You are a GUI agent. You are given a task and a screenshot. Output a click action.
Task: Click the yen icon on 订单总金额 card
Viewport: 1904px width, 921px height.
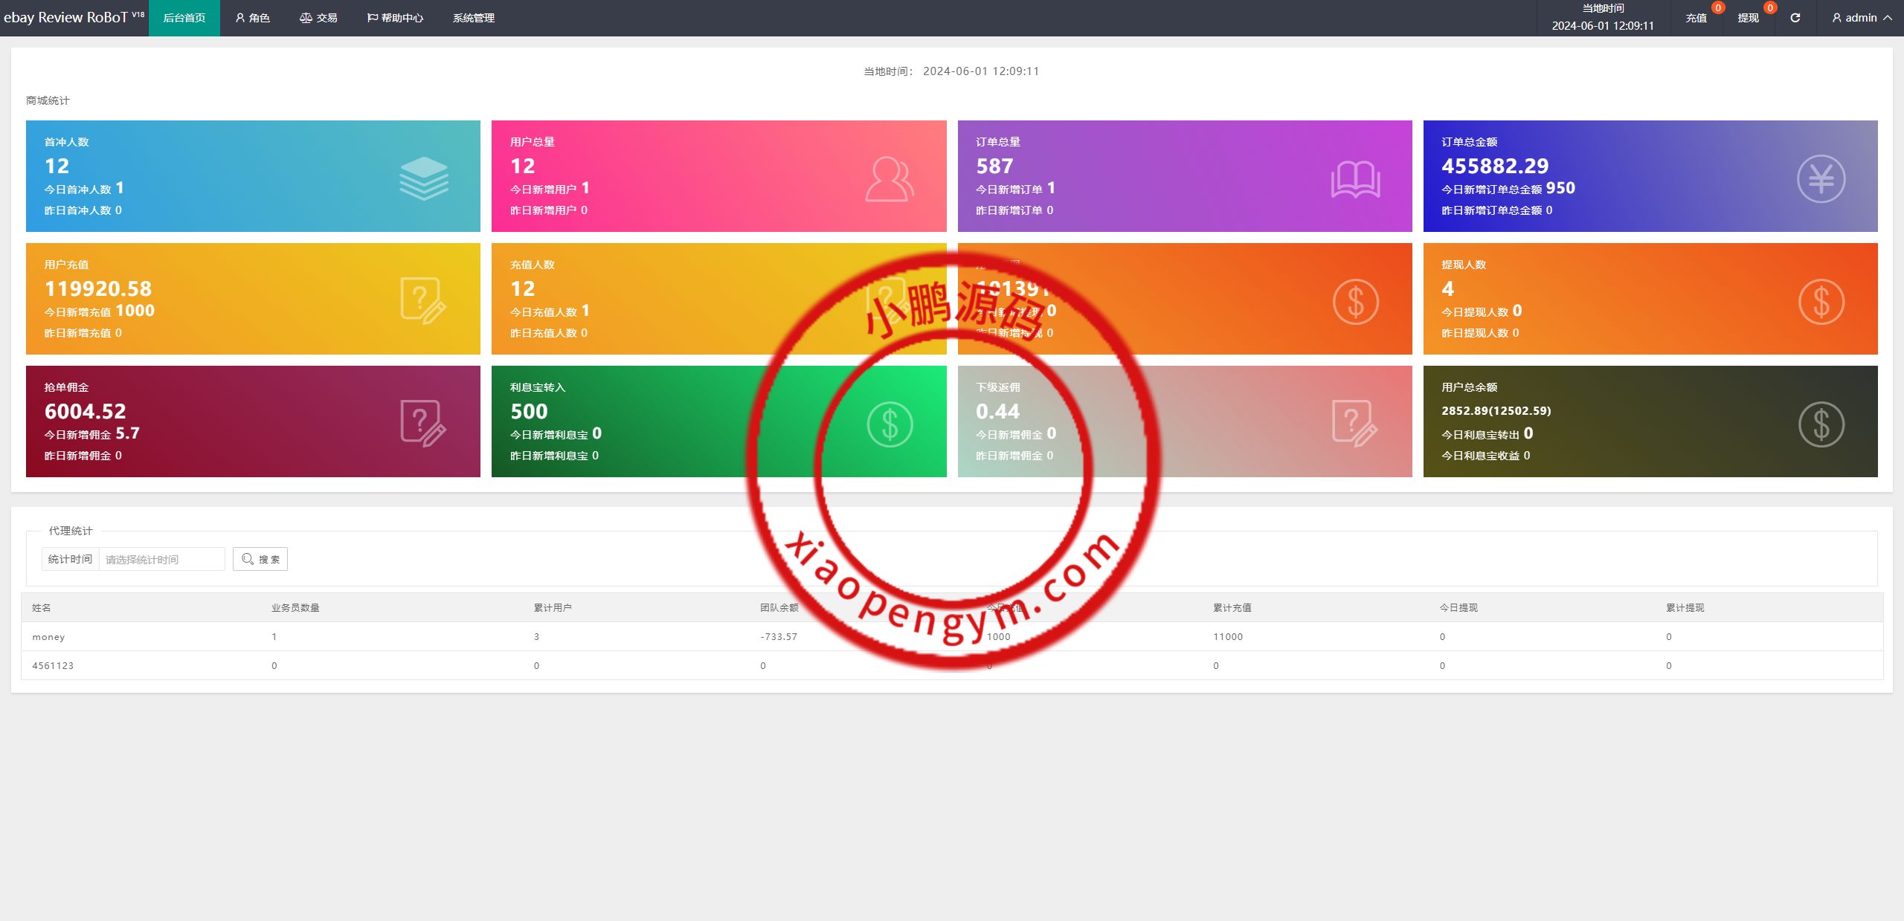1821,178
